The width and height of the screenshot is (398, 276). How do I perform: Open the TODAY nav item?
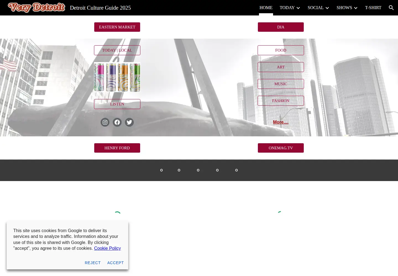pos(287,8)
